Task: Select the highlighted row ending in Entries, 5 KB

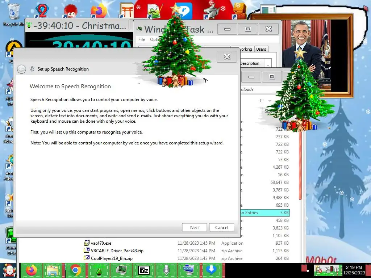Action: 265,213
